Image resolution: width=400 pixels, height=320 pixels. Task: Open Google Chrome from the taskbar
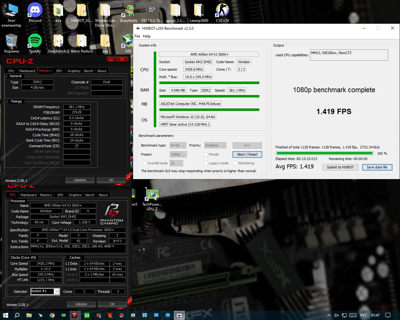52,315
